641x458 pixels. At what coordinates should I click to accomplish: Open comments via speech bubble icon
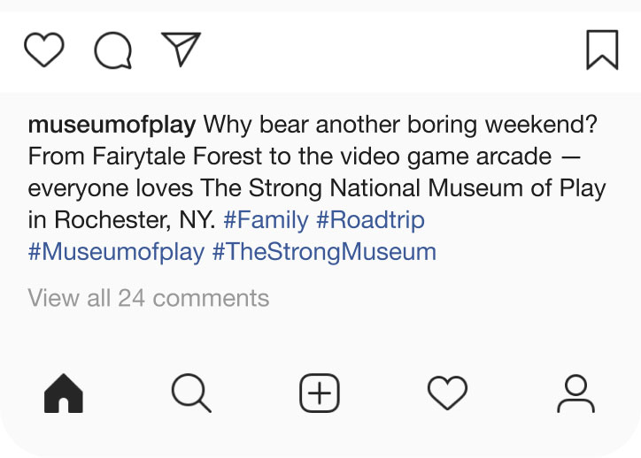(x=113, y=50)
